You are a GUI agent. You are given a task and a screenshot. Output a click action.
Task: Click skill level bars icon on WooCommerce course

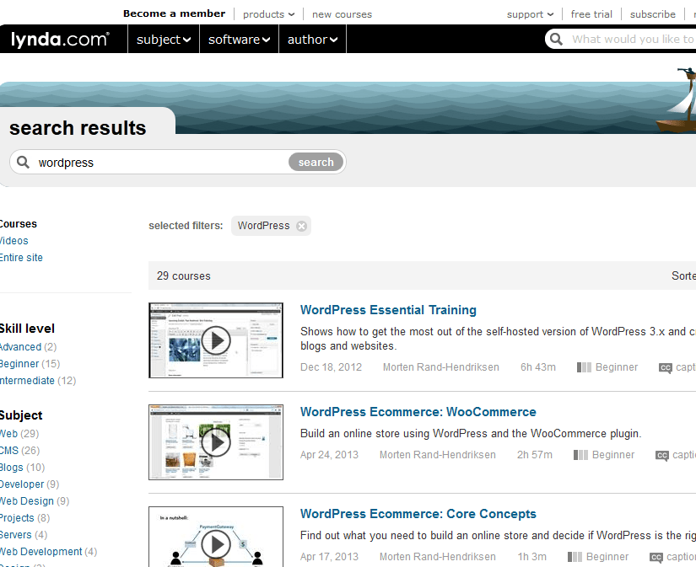point(580,455)
